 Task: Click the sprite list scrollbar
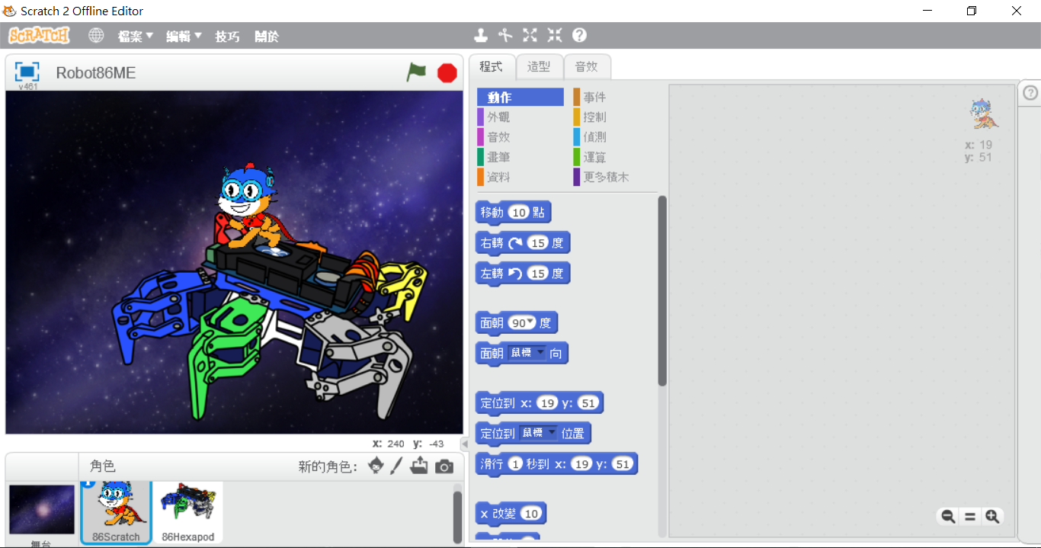click(457, 517)
